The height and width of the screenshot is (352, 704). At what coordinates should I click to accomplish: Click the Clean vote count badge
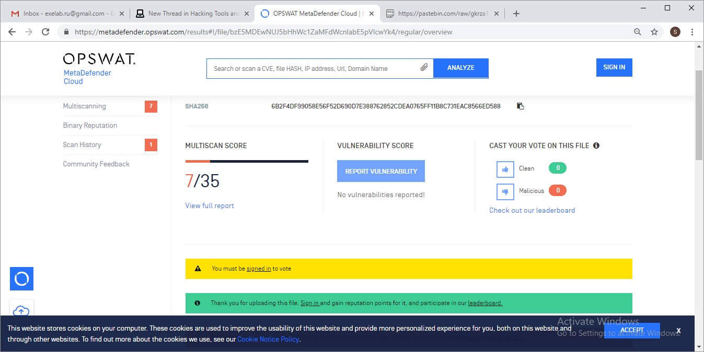[x=558, y=168]
